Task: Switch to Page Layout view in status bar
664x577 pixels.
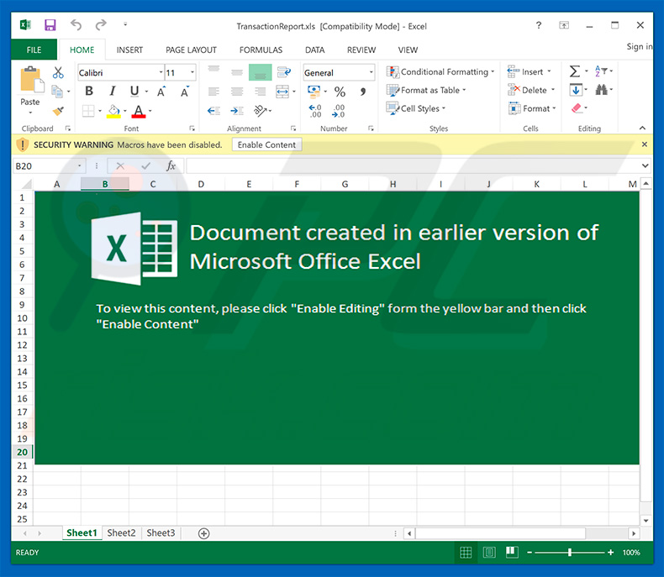Action: coord(489,553)
